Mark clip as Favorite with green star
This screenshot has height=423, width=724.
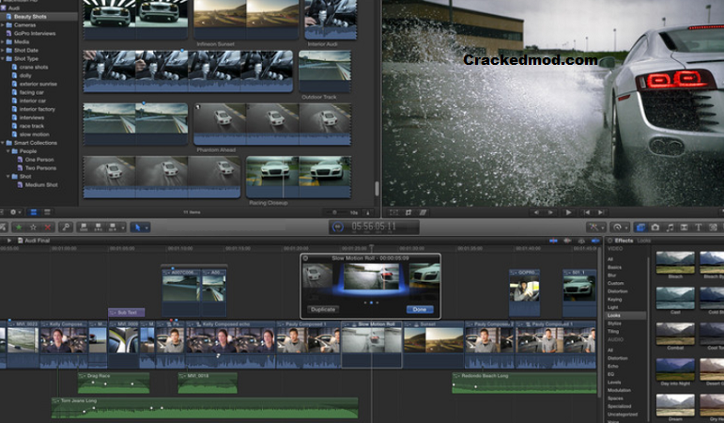tap(19, 227)
